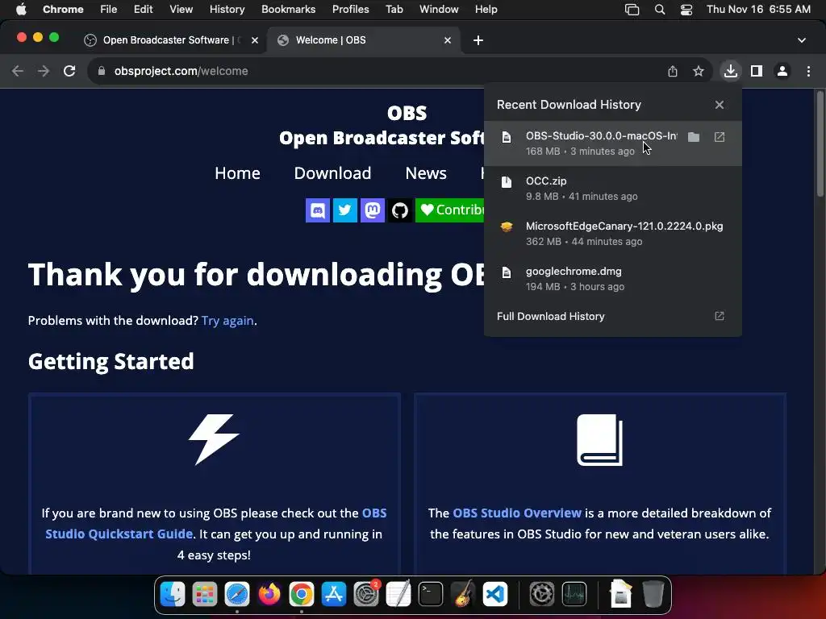Open Chrome three-dot menu
This screenshot has height=619, width=826.
[808, 71]
